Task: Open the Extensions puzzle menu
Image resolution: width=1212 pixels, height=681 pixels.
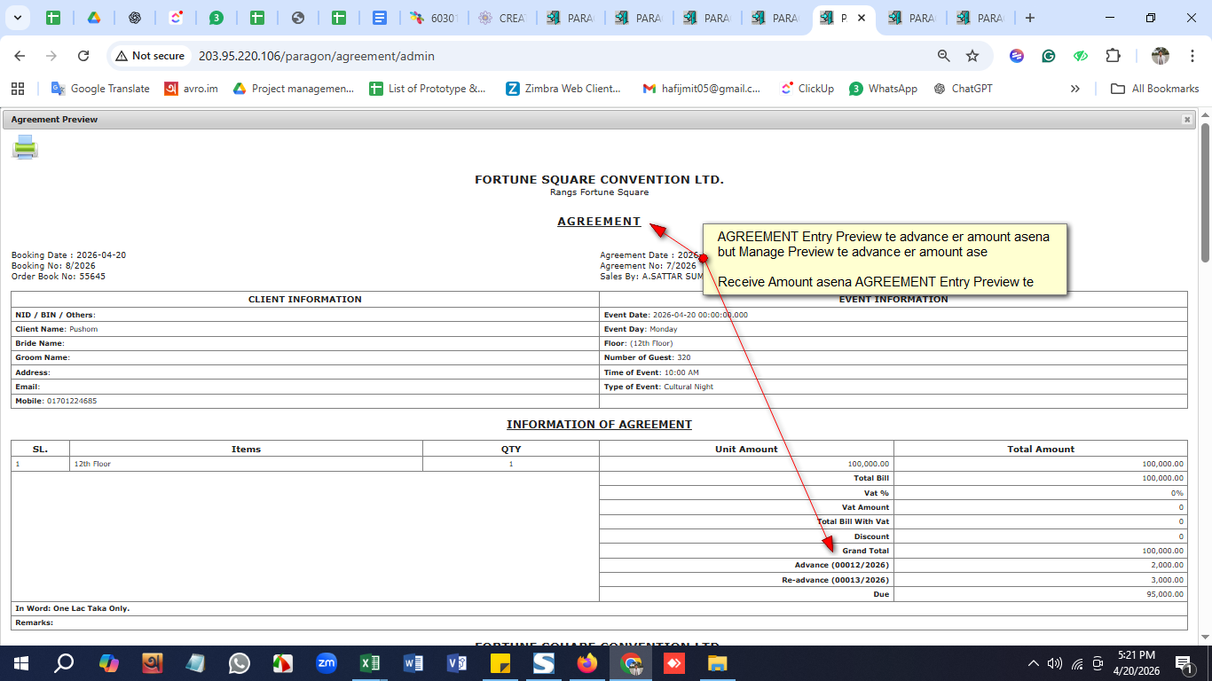Action: 1113,56
